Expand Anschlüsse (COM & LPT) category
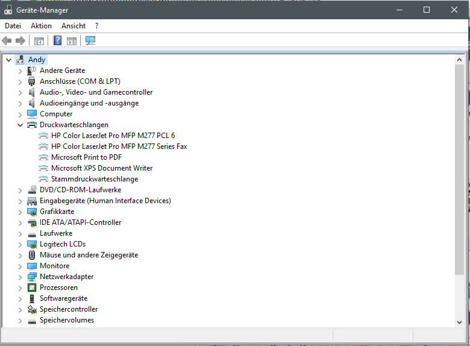This screenshot has height=346, width=470. (20, 82)
